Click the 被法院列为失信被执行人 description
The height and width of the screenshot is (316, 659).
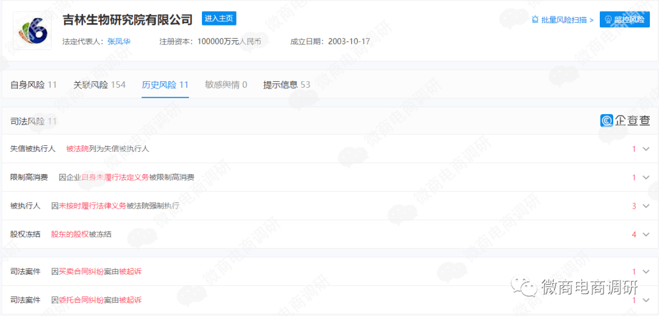[x=107, y=149]
